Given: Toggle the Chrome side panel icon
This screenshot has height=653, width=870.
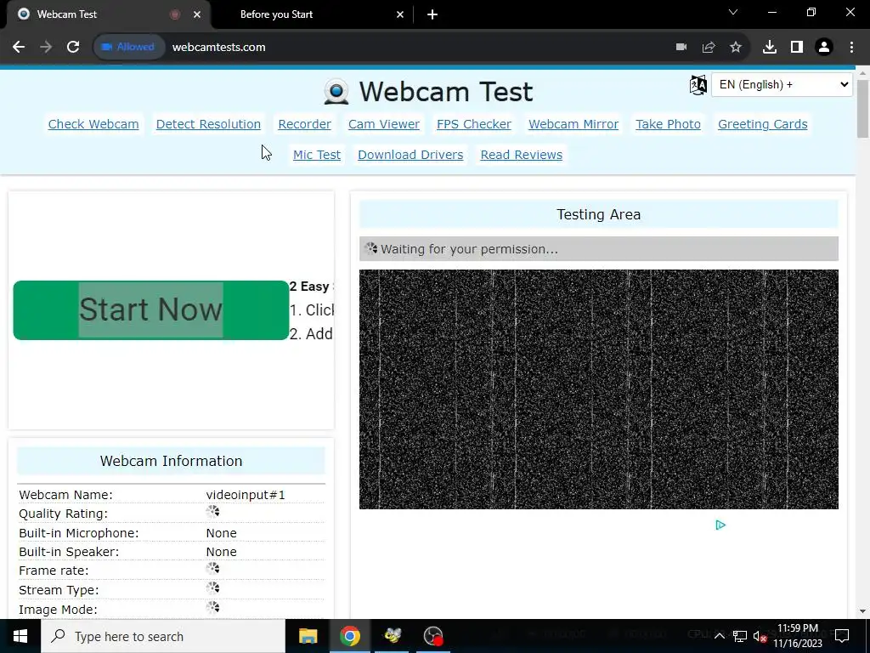Looking at the screenshot, I should [797, 48].
